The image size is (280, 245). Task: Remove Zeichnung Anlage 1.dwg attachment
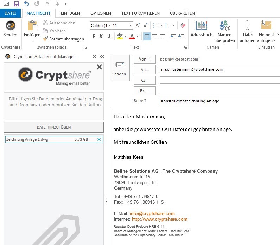coord(99,139)
